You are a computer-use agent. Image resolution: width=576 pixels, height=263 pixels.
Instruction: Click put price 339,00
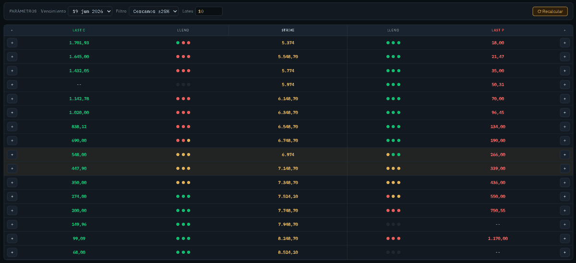tap(498, 169)
